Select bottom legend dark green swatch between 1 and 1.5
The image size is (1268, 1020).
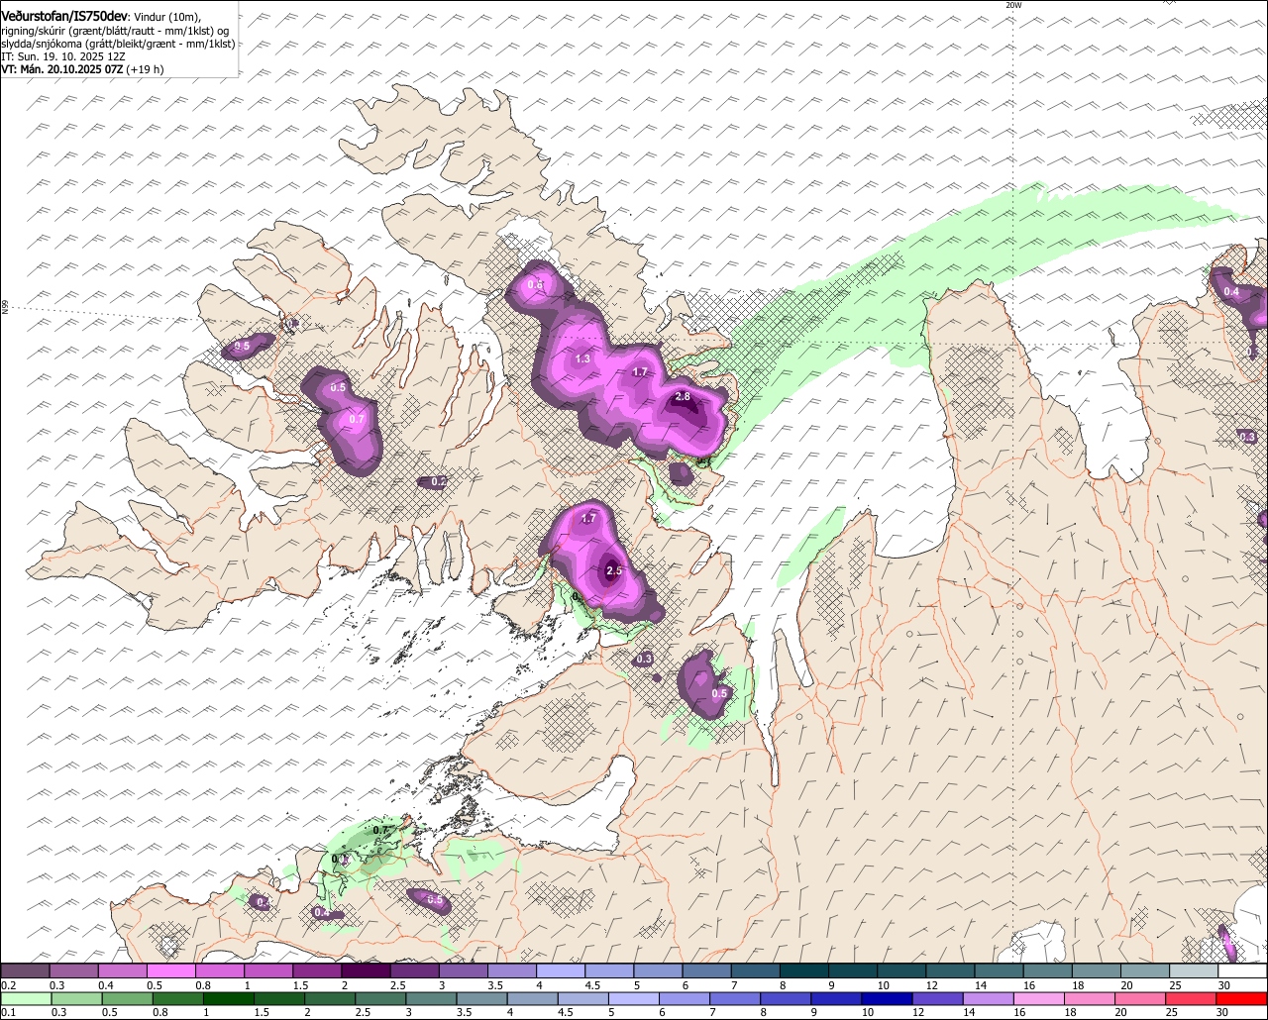[x=230, y=999]
